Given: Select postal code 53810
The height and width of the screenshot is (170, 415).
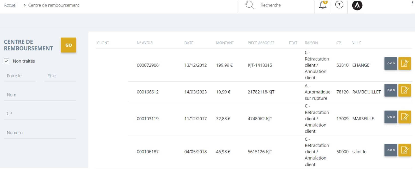Looking at the screenshot, I should coord(342,65).
